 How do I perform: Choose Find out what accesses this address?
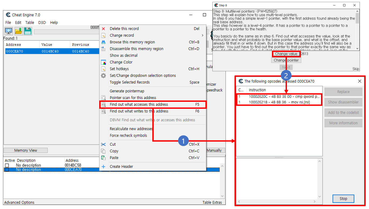pyautogui.click(x=152, y=104)
